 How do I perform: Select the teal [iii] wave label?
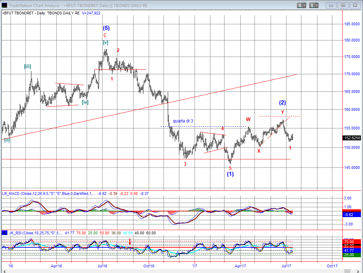coord(27,66)
